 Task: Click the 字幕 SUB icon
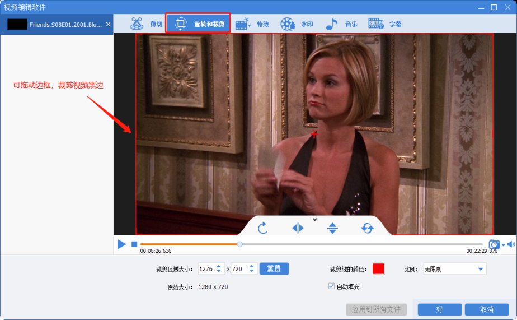[x=376, y=24]
